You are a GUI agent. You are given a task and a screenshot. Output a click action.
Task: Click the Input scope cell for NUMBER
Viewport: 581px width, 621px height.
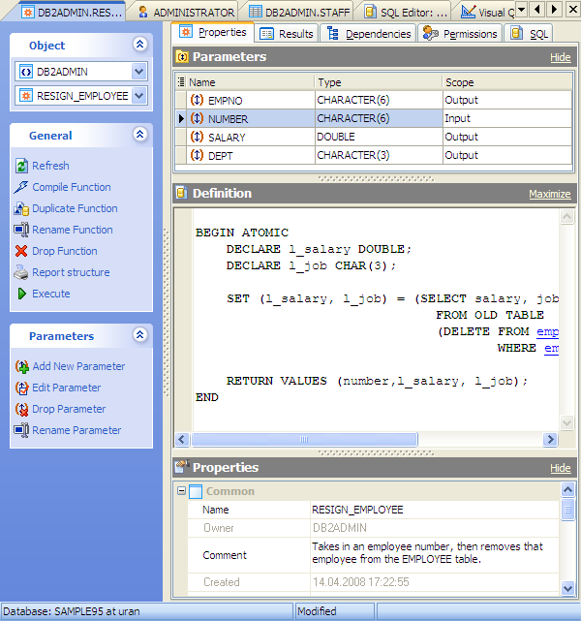click(507, 118)
